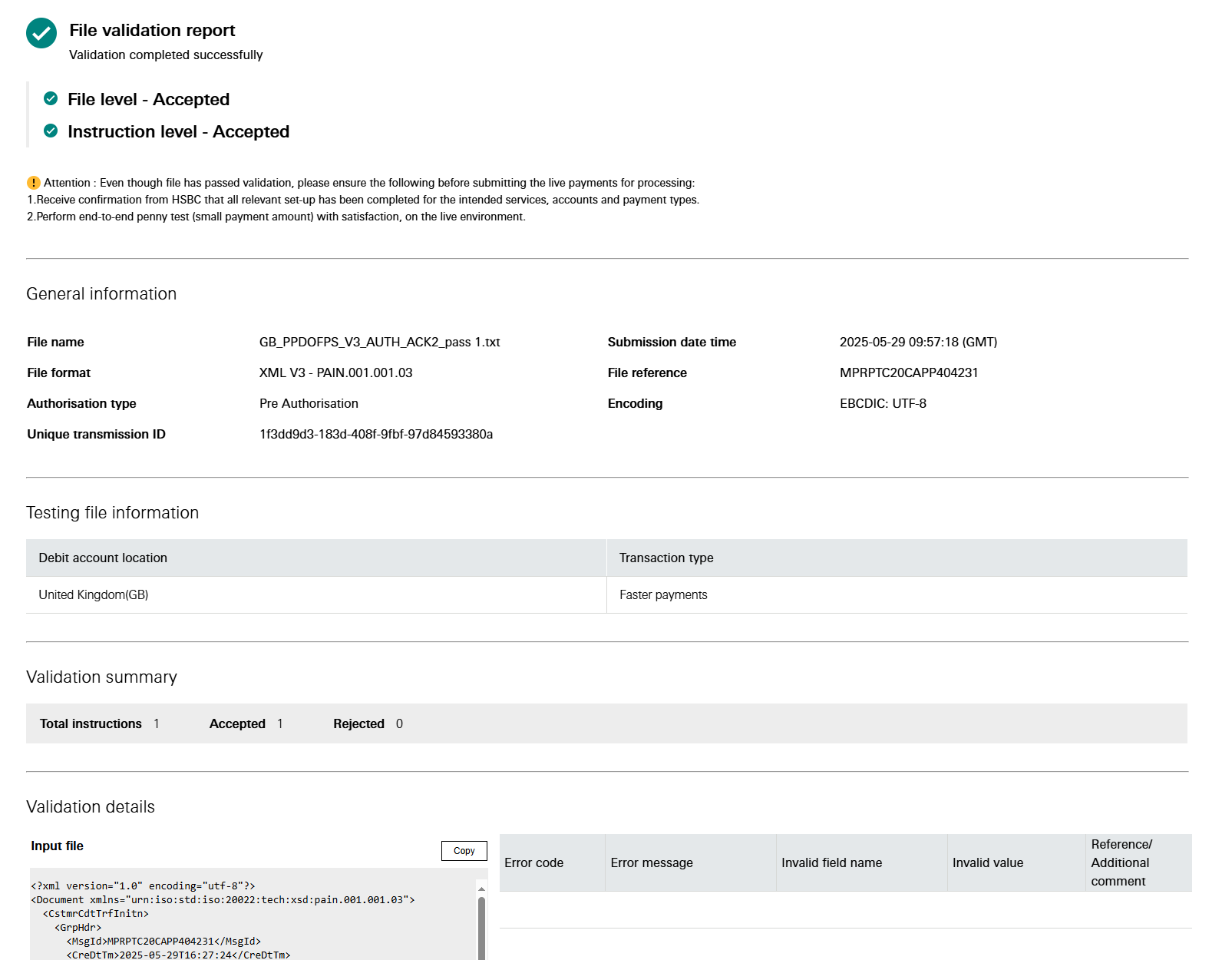Click the Invalid value column header
Viewport: 1222px width, 960px height.
[1016, 862]
